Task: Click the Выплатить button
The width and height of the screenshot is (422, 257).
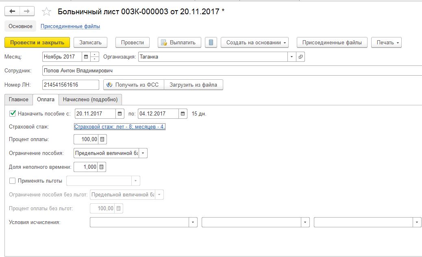Action: coord(179,43)
